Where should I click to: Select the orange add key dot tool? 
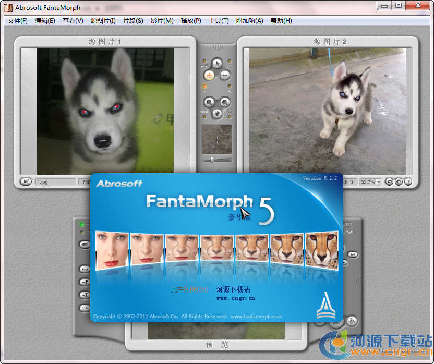point(208,76)
